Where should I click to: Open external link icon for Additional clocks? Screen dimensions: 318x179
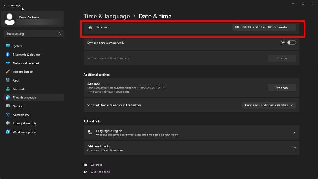[x=294, y=148]
